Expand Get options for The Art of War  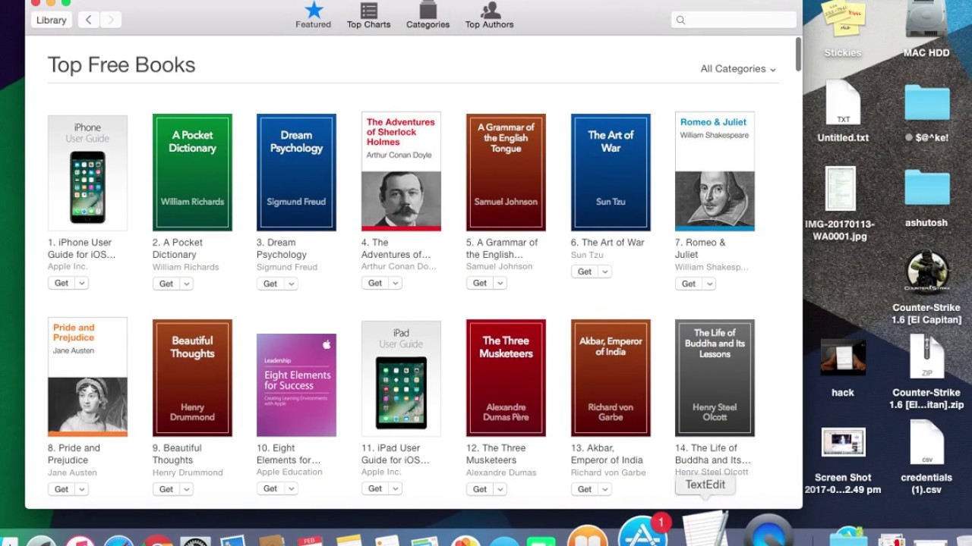(604, 271)
